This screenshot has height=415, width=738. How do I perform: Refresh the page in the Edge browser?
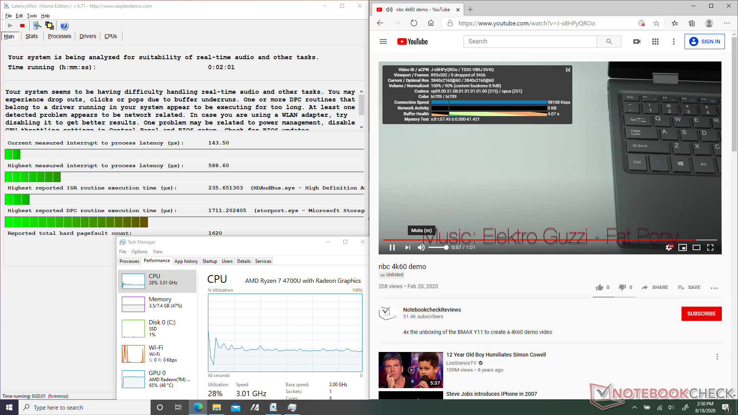click(x=414, y=23)
